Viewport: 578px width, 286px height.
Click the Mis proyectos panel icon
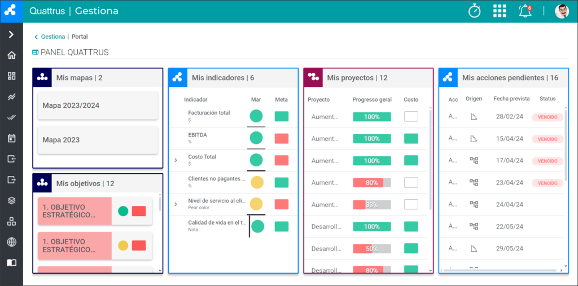click(313, 78)
